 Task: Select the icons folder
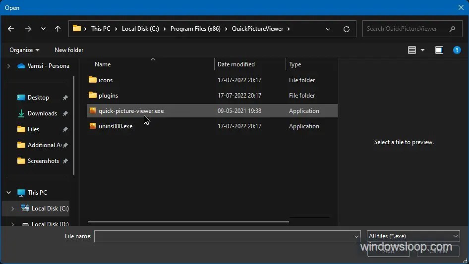pos(212,80)
